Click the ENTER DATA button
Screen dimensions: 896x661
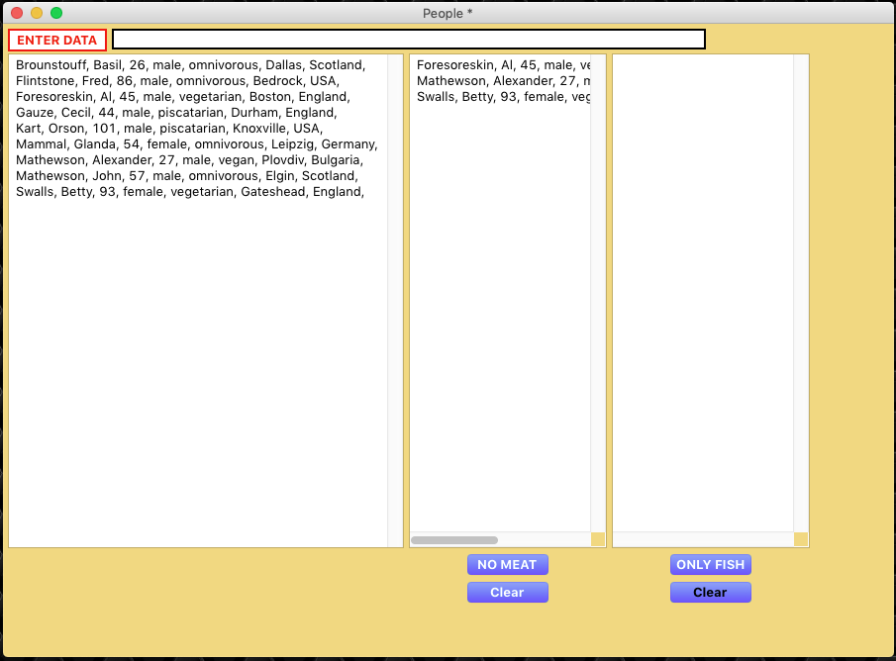(x=57, y=40)
